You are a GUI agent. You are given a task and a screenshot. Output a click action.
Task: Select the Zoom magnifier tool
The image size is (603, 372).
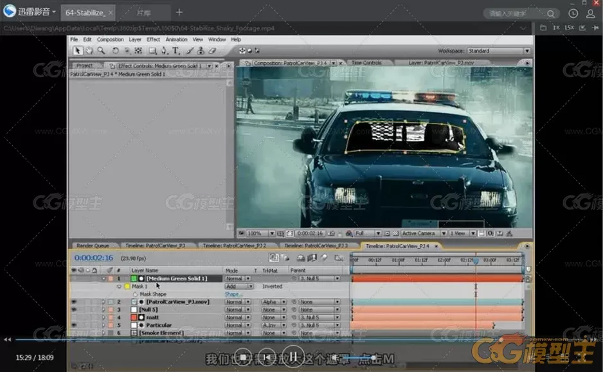(x=101, y=51)
